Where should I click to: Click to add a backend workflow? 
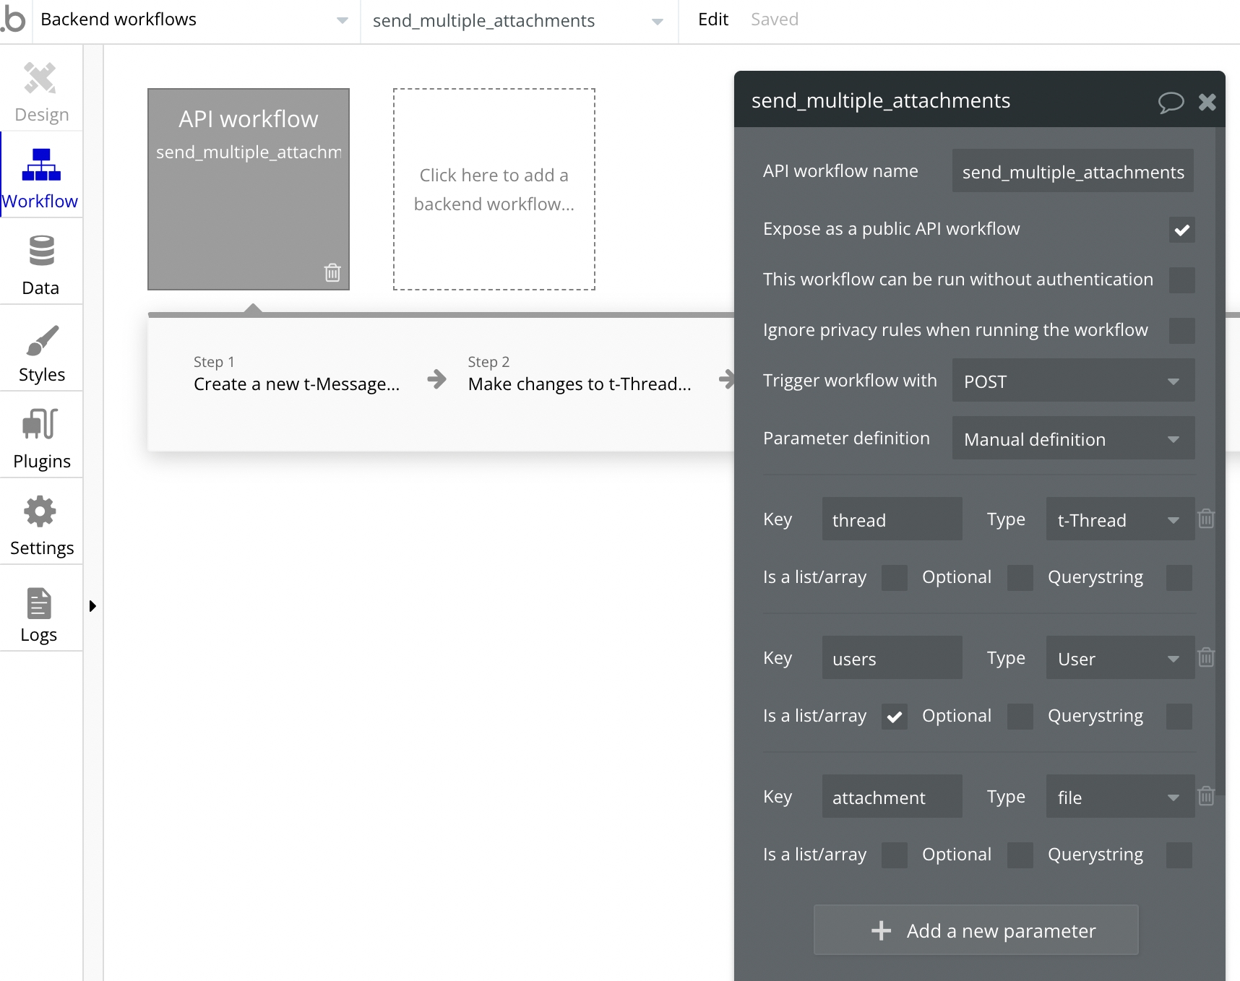click(x=494, y=189)
